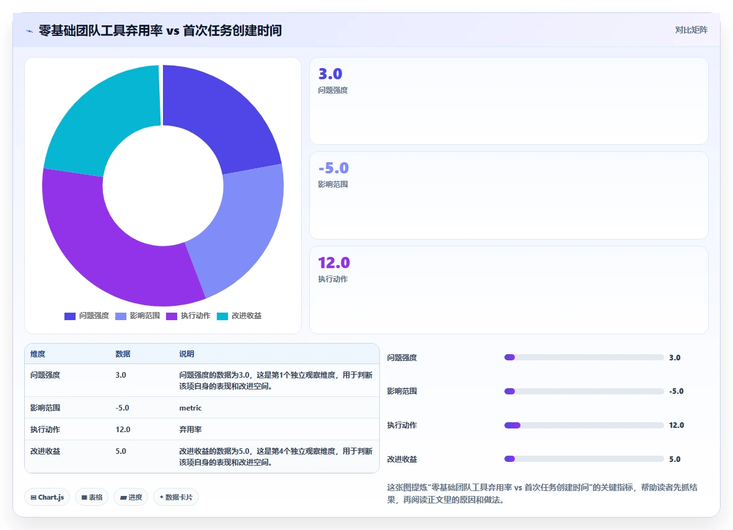The image size is (733, 530).
Task: Click the 维度 column header
Action: 38,354
